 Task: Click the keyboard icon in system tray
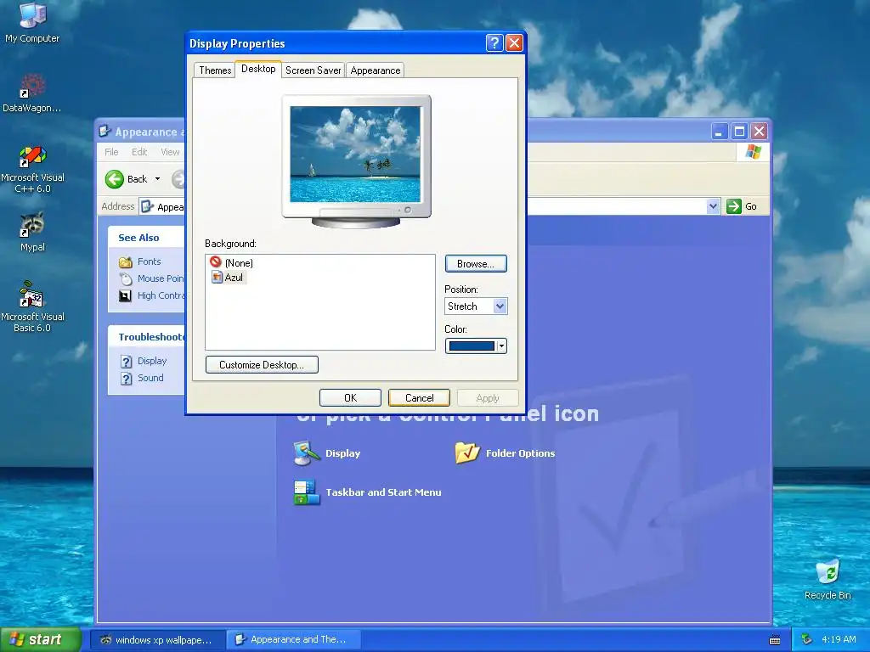(x=775, y=640)
